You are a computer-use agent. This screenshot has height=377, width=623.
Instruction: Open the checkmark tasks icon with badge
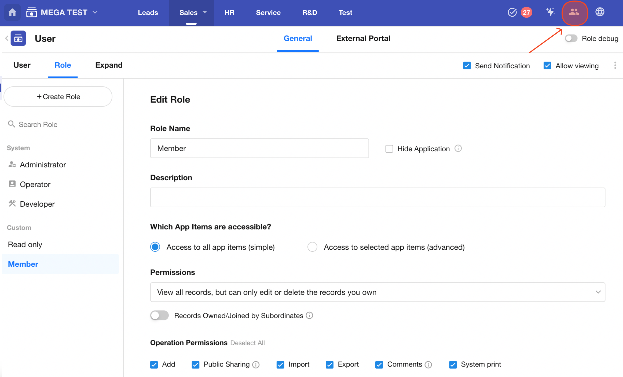pos(512,12)
